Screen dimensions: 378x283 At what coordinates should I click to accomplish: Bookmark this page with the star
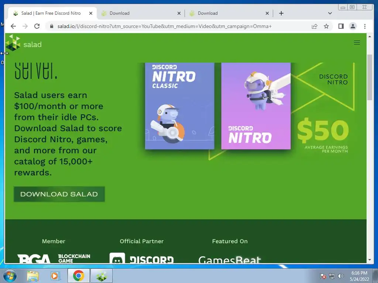point(326,26)
